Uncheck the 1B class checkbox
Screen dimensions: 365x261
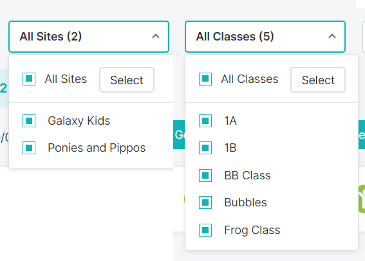[x=205, y=148]
